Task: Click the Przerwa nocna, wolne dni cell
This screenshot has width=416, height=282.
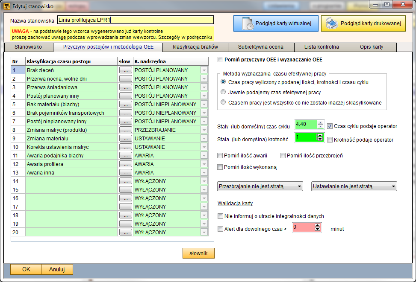Action: click(71, 78)
